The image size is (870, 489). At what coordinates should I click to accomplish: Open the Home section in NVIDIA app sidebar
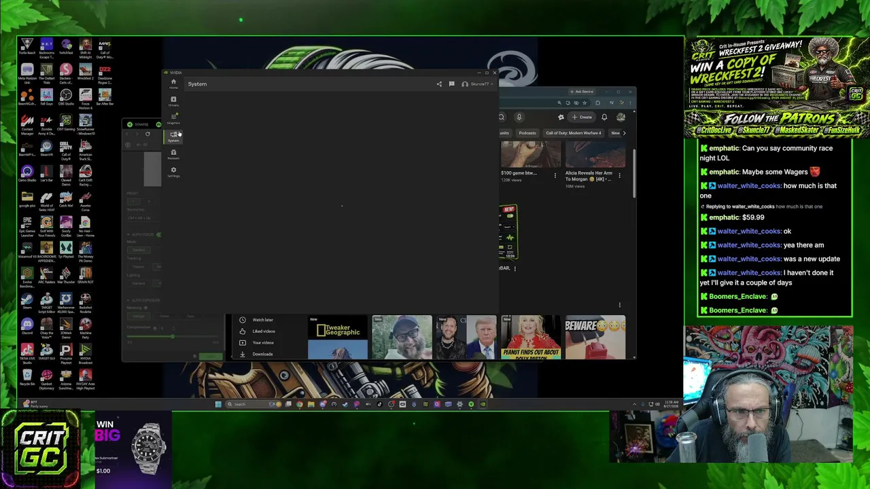(173, 84)
